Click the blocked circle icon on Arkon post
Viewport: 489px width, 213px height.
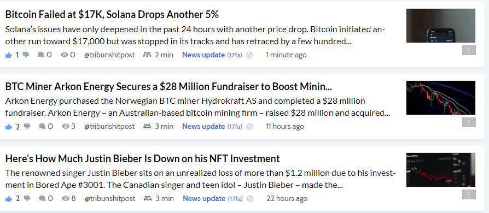249,127
